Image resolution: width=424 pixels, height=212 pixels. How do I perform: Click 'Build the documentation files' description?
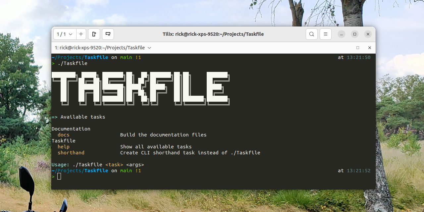click(x=163, y=135)
